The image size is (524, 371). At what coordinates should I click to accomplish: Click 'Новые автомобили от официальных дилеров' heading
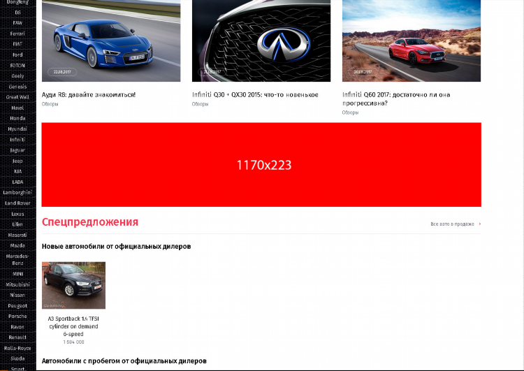pyautogui.click(x=116, y=247)
